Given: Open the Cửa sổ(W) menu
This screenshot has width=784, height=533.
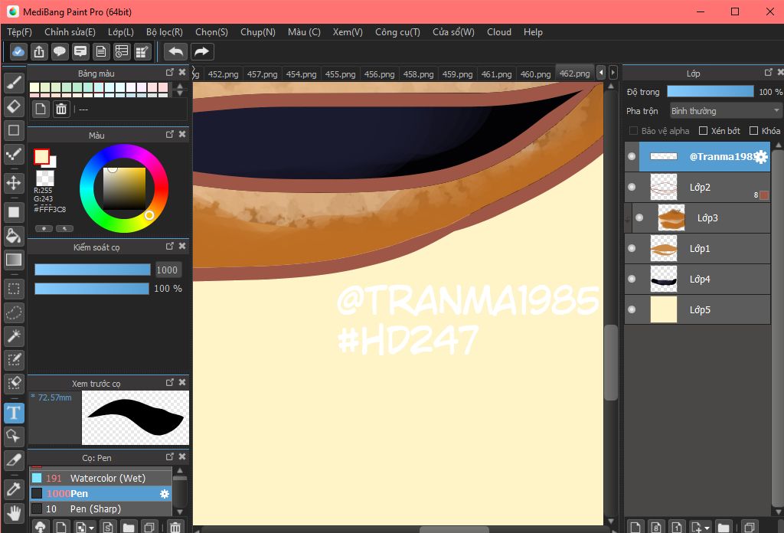Looking at the screenshot, I should [x=453, y=32].
